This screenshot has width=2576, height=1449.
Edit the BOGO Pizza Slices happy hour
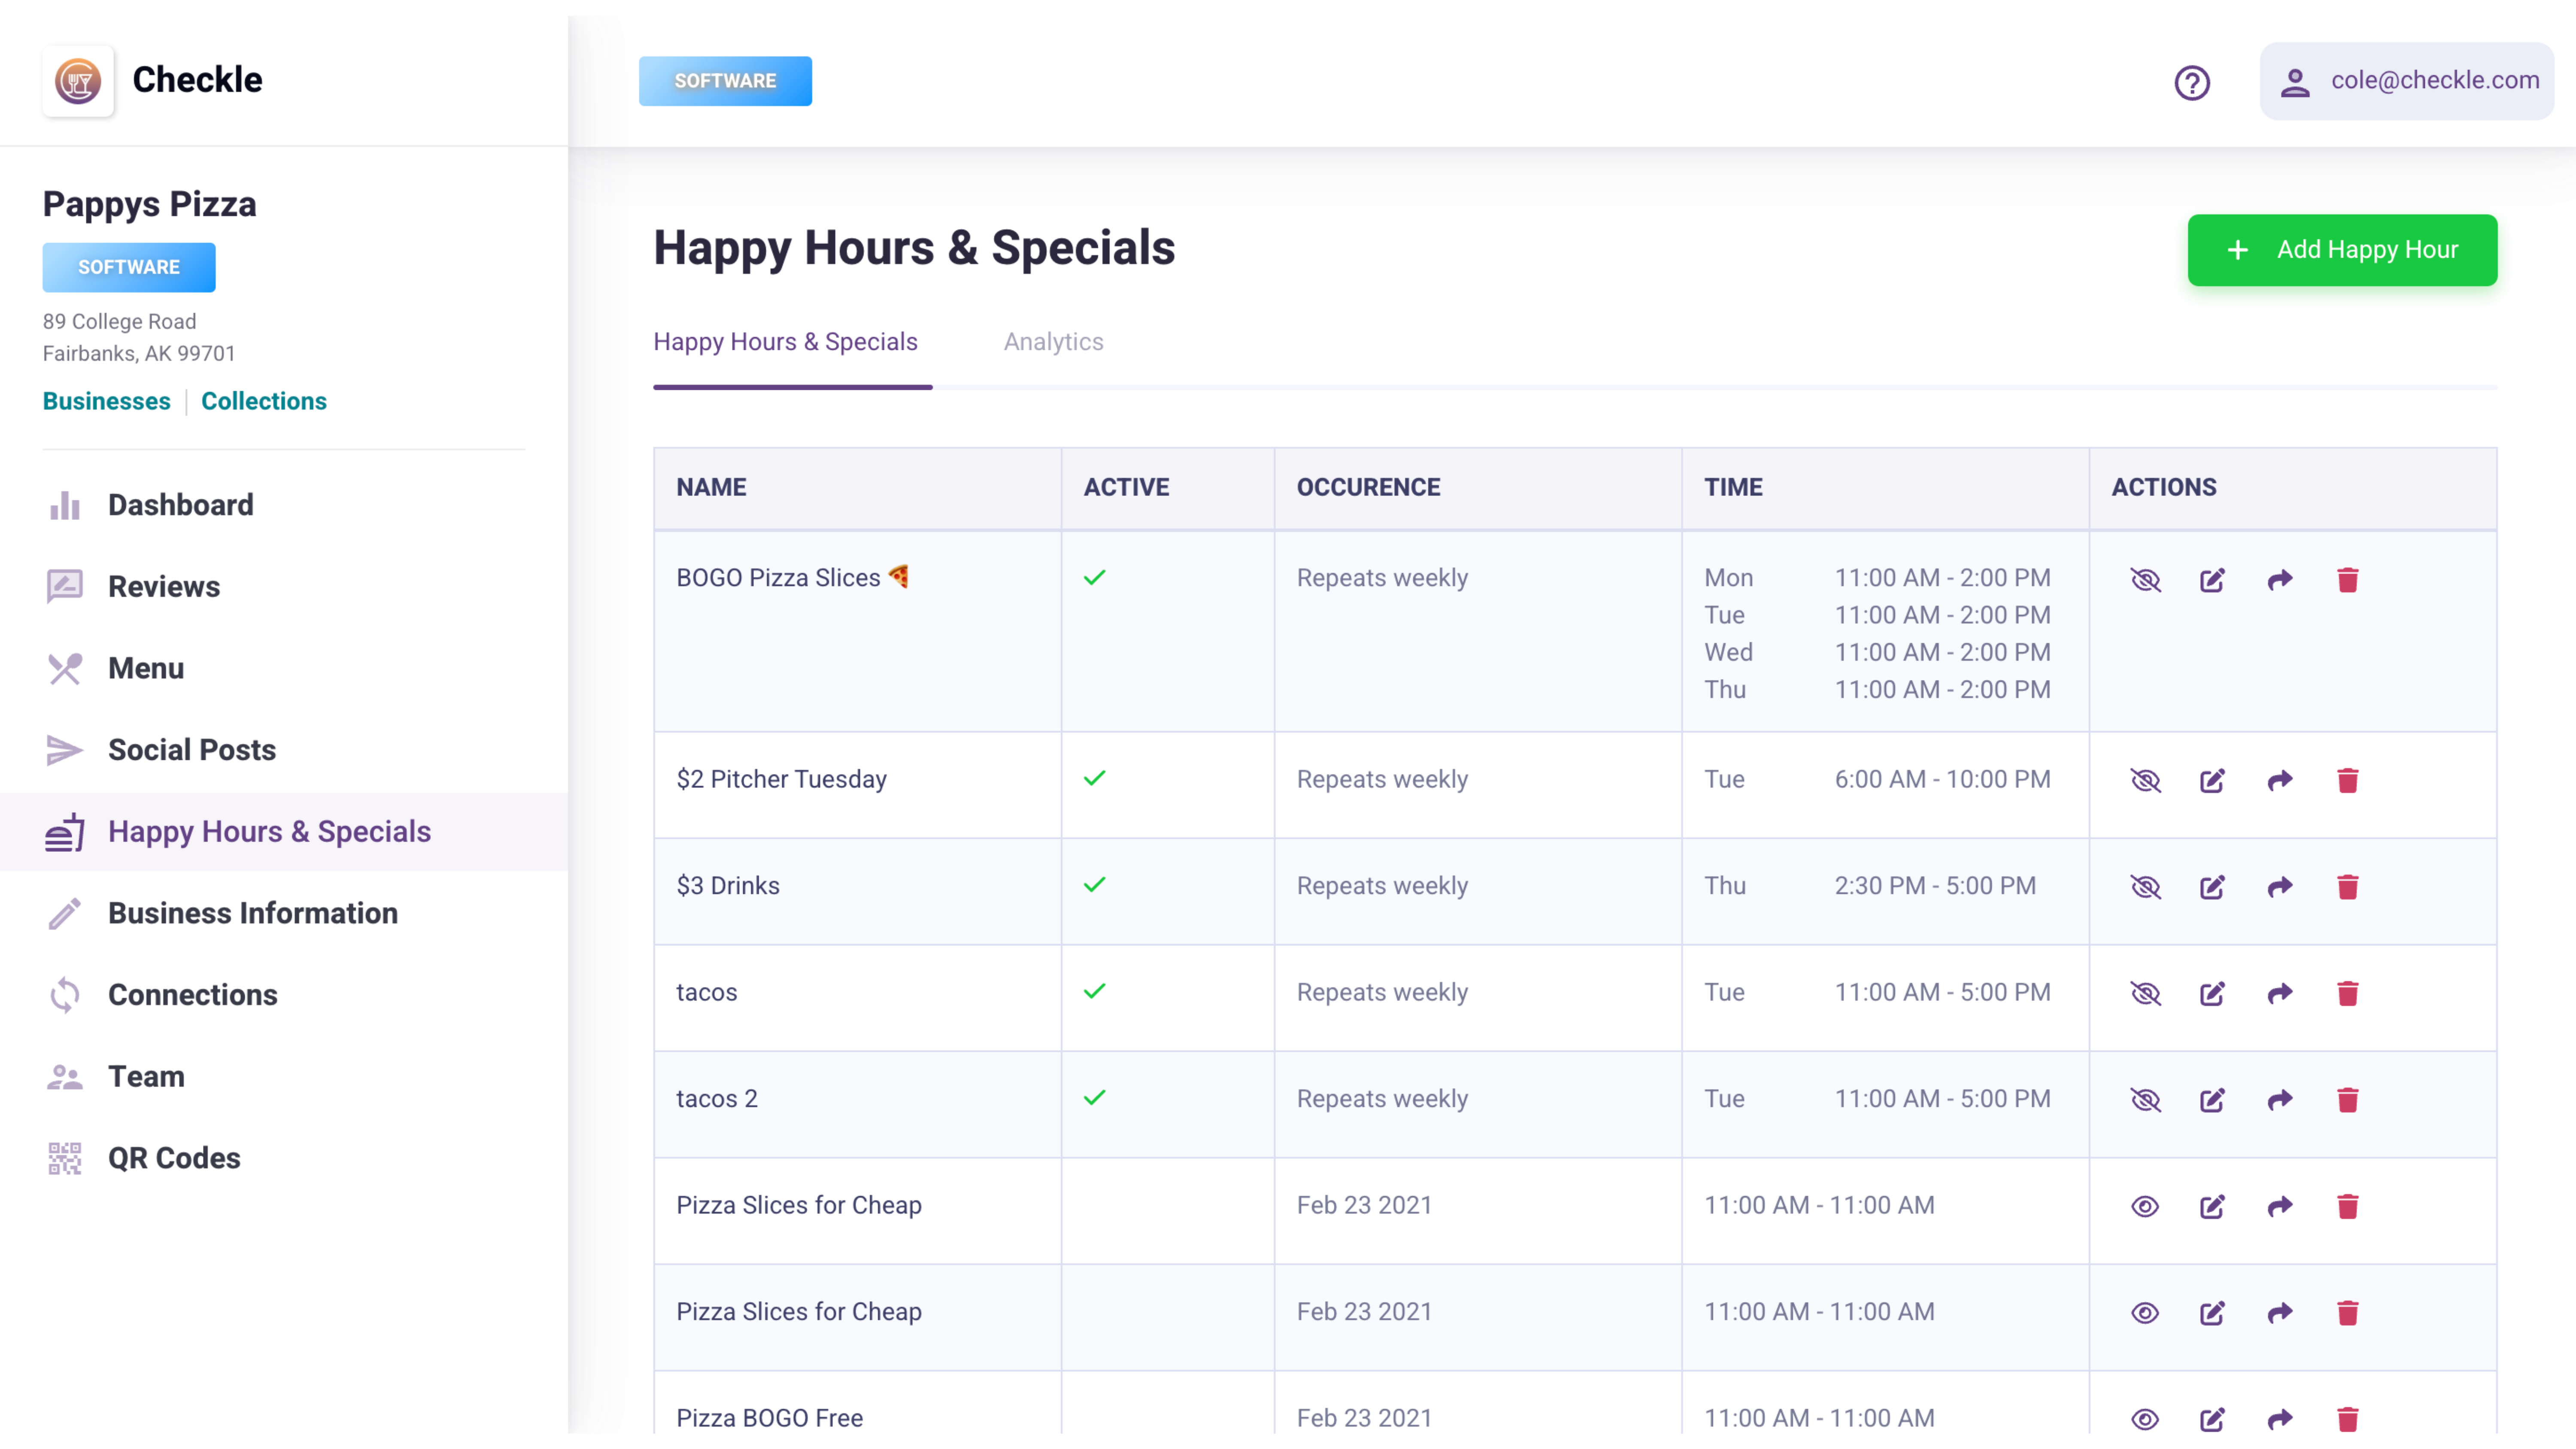point(2212,580)
